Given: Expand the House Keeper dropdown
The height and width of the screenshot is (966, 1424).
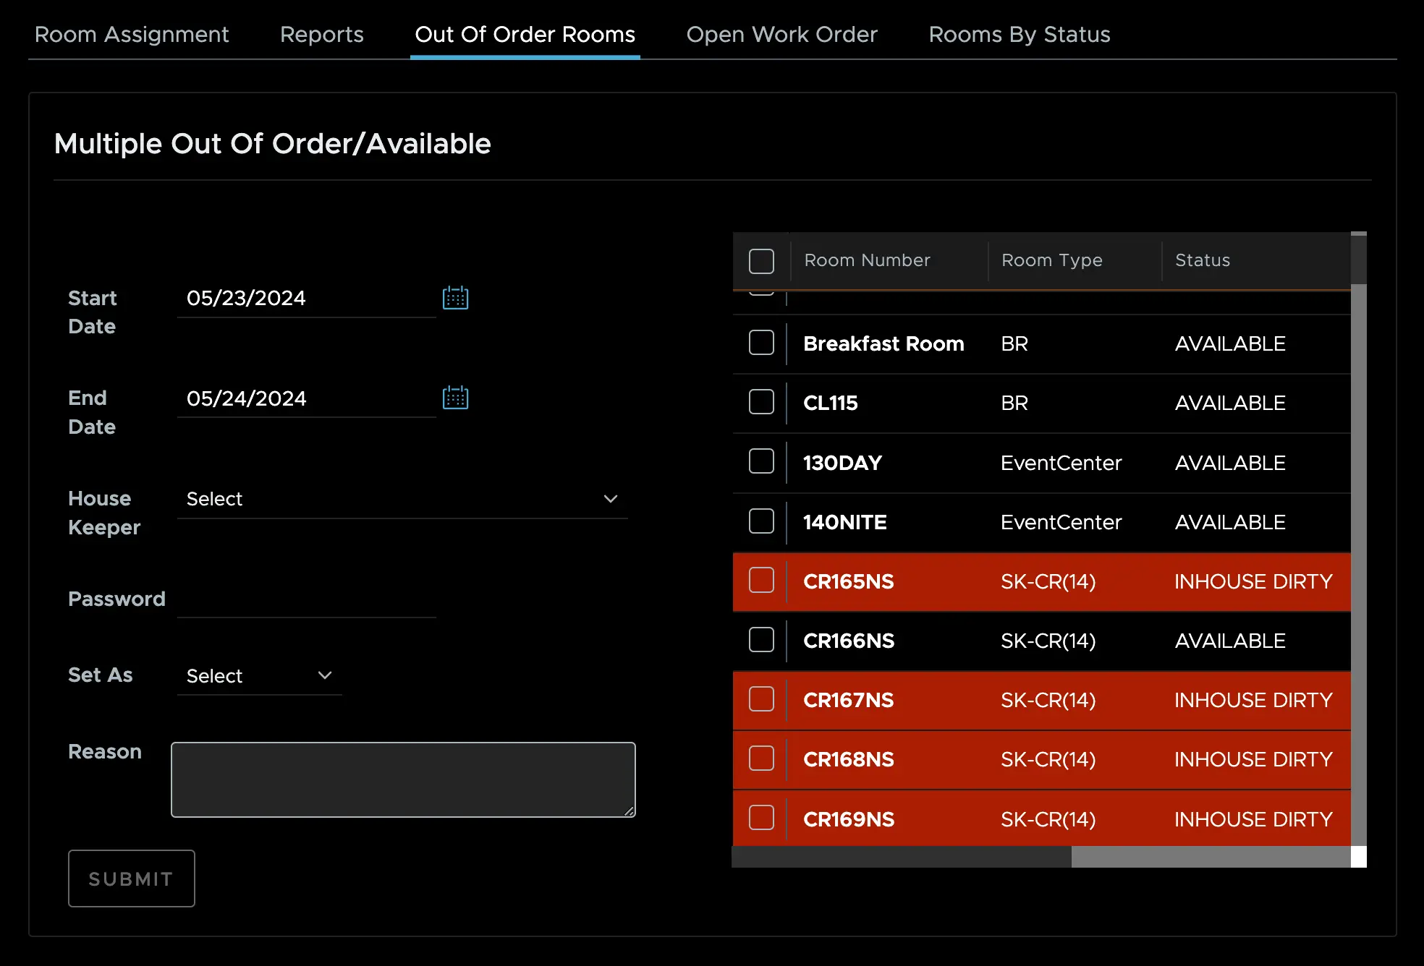Looking at the screenshot, I should (402, 499).
